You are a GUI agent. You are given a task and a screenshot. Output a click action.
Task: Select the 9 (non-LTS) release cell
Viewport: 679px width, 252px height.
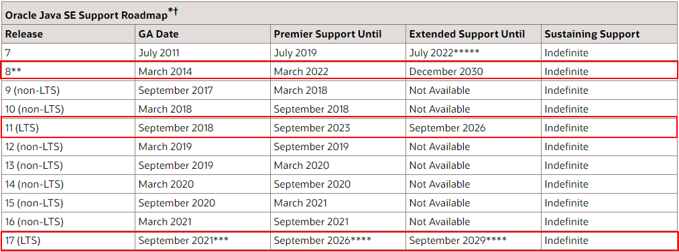point(68,90)
